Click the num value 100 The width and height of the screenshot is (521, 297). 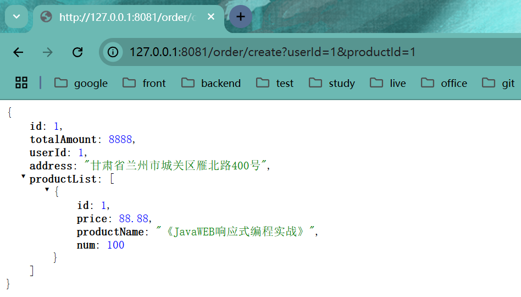[x=115, y=245]
